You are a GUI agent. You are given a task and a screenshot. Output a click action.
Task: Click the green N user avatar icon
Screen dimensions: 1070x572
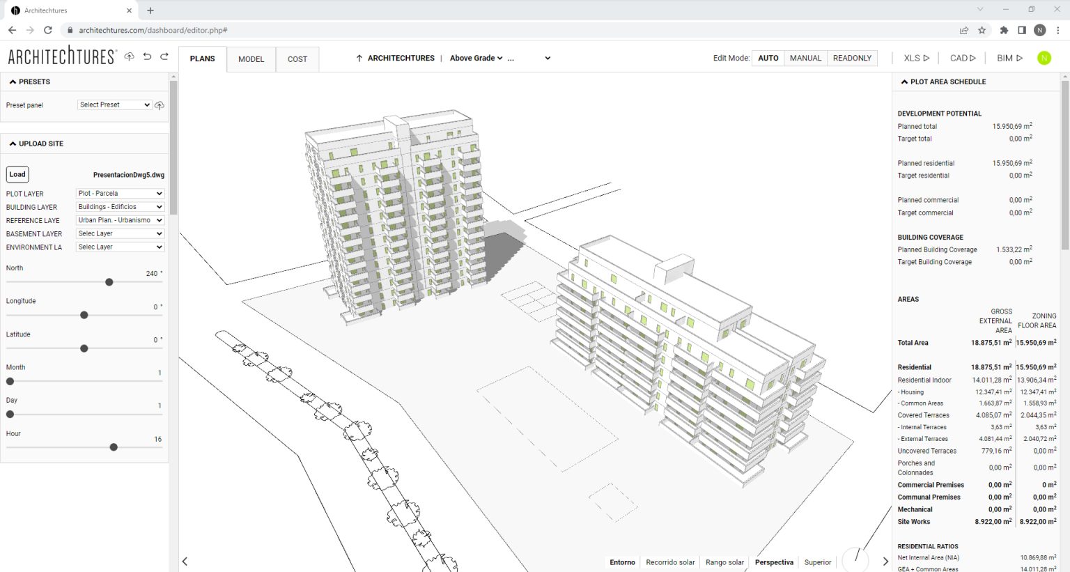click(x=1044, y=58)
